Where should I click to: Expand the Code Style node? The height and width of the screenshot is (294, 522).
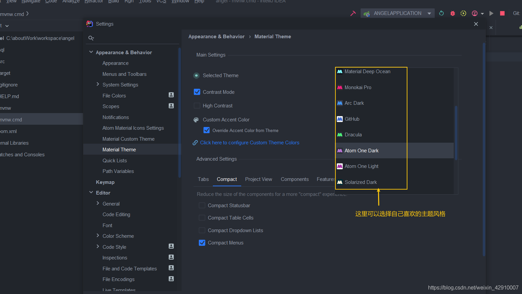[x=98, y=246]
